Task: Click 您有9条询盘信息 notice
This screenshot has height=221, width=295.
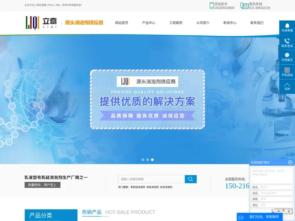Action: click(72, 5)
